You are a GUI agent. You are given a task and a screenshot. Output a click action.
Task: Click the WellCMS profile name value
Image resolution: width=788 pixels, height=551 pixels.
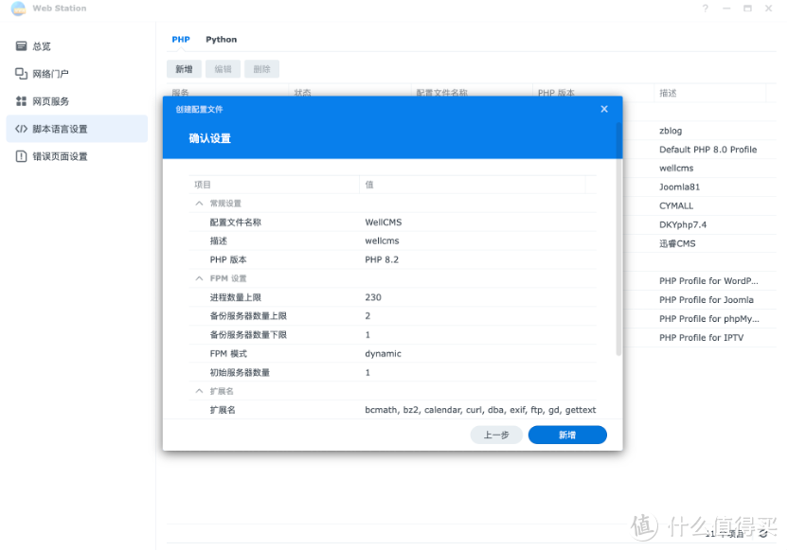coord(383,222)
